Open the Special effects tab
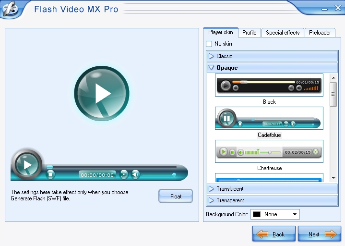Image resolution: width=345 pixels, height=246 pixels. (283, 33)
